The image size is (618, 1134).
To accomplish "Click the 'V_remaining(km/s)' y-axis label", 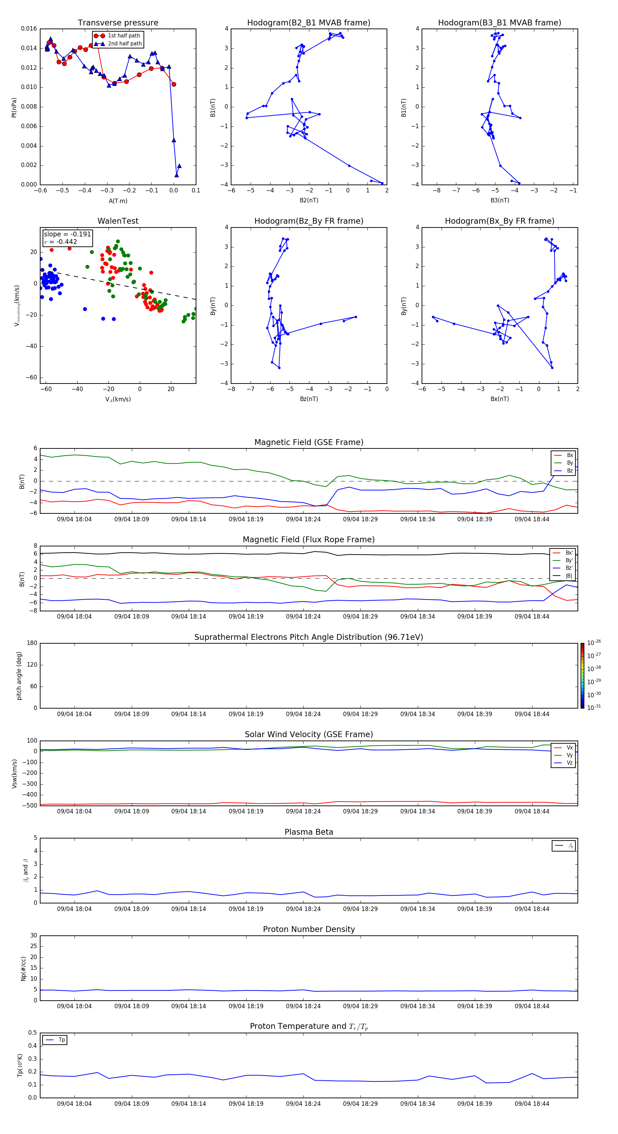I will point(17,305).
